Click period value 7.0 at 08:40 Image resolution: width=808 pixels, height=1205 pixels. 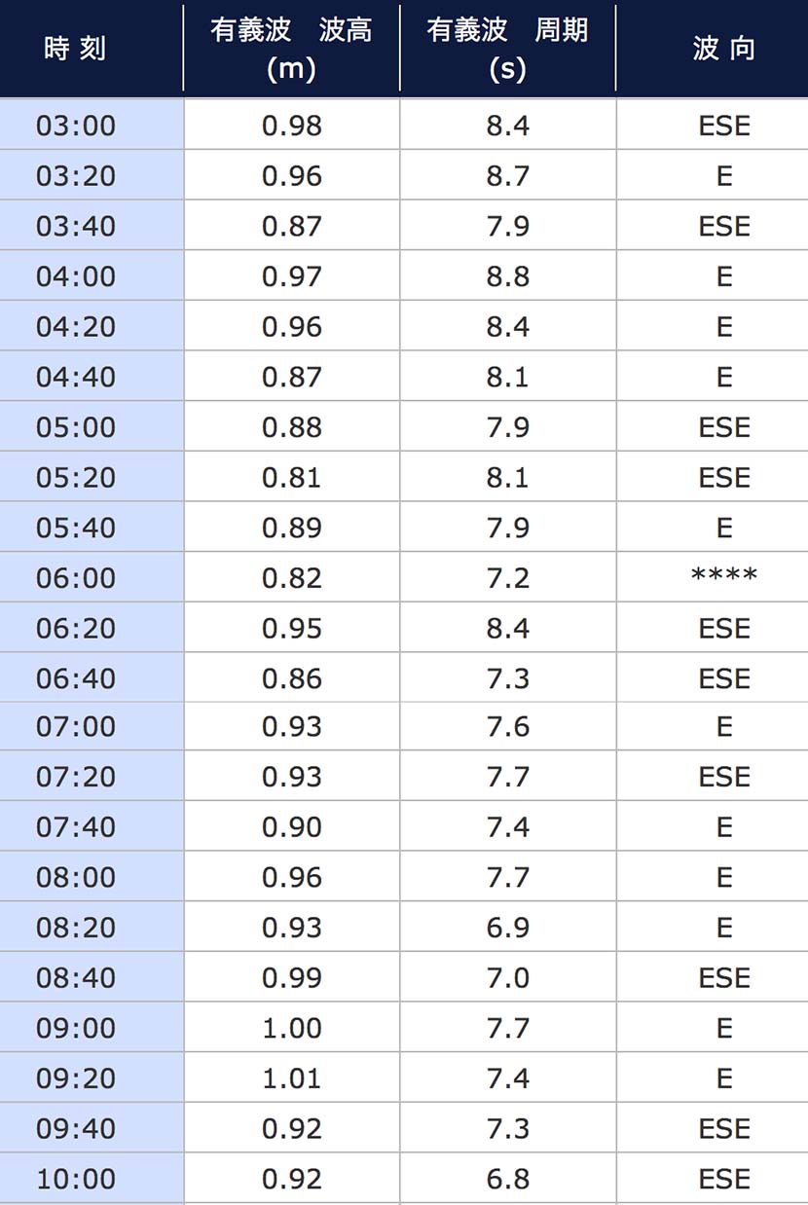click(x=508, y=977)
